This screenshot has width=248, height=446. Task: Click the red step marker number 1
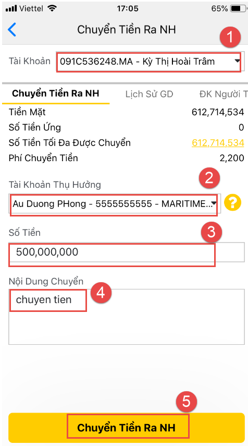pos(230,37)
